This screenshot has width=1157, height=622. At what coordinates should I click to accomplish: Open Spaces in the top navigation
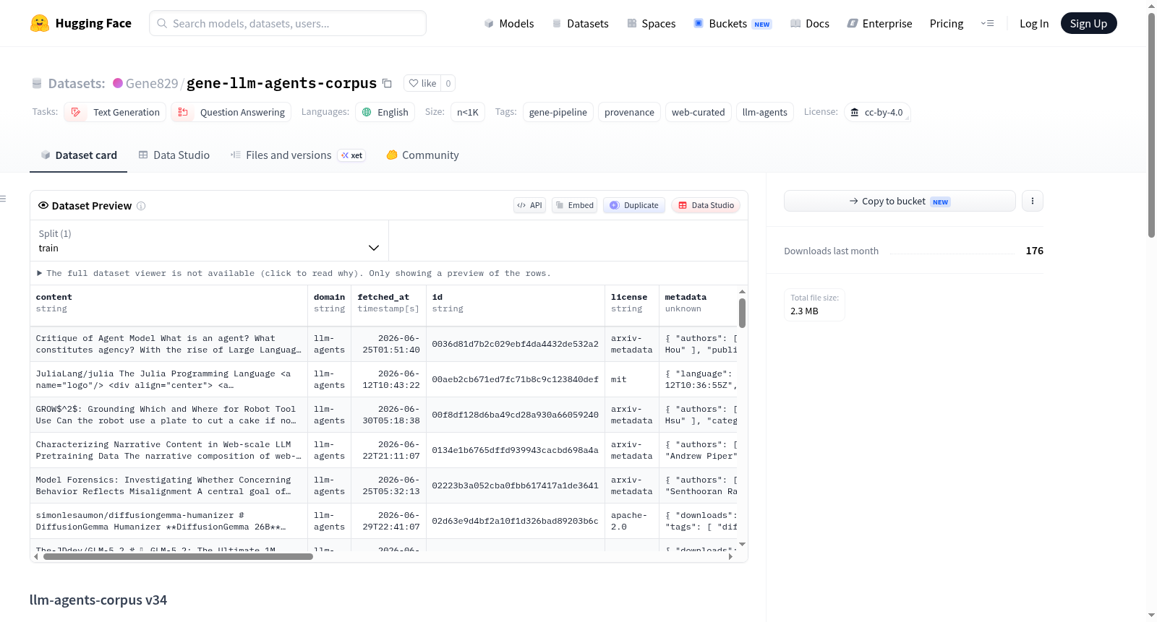click(x=651, y=23)
